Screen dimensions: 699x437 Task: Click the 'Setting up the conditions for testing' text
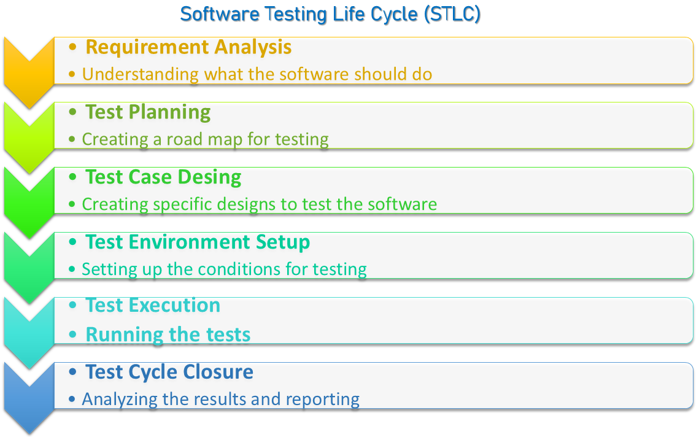tap(224, 269)
